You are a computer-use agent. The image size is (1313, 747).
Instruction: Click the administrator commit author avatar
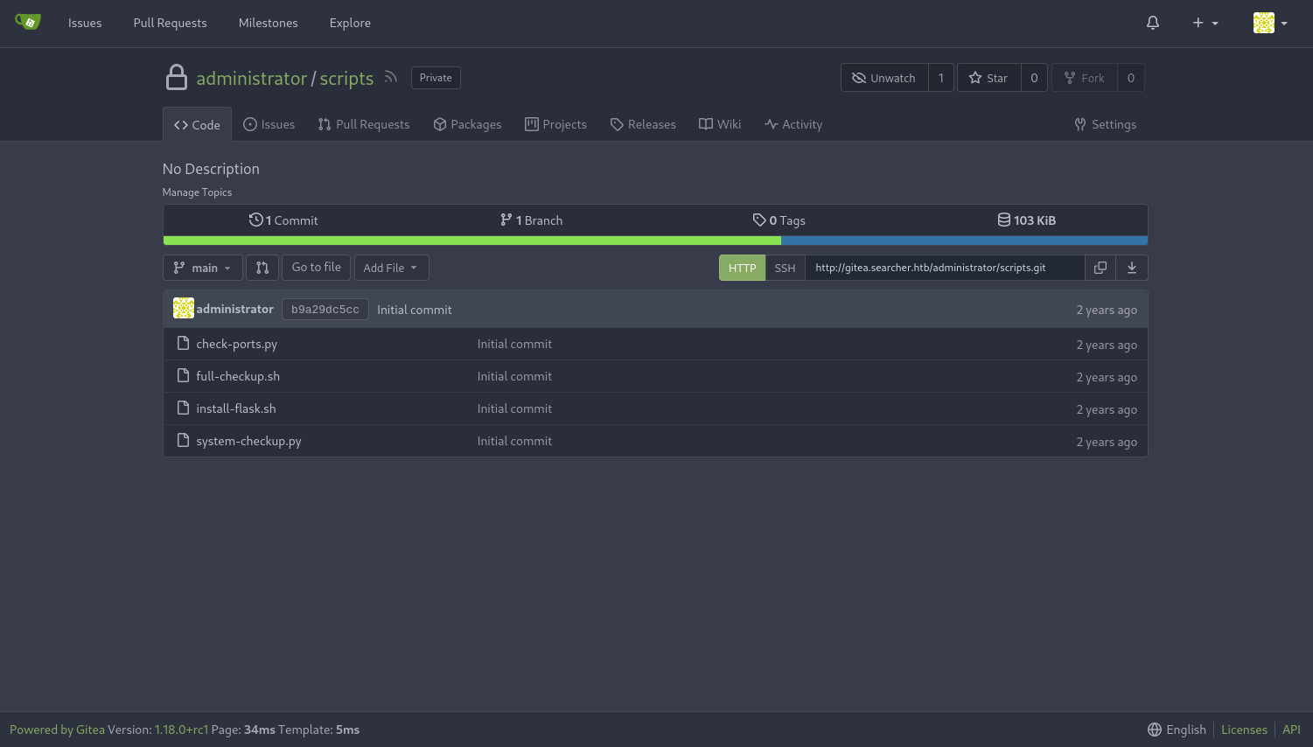[x=184, y=308]
